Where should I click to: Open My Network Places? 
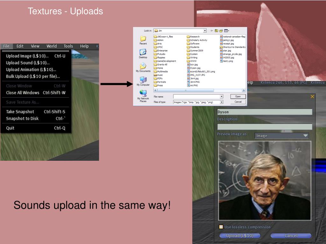[x=143, y=96]
